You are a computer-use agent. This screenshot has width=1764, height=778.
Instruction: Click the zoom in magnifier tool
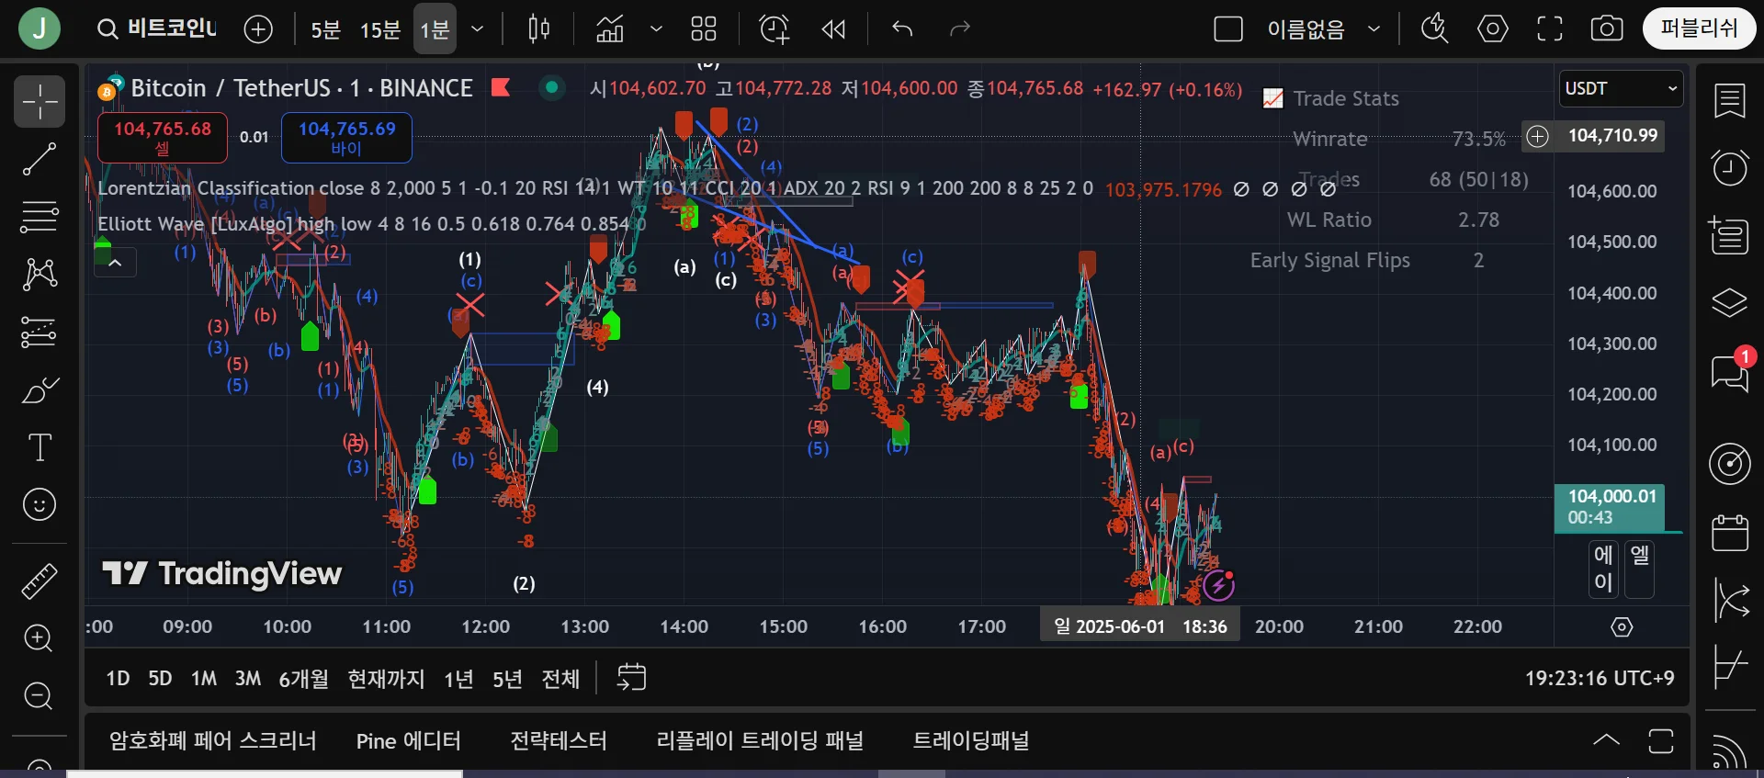tap(39, 638)
